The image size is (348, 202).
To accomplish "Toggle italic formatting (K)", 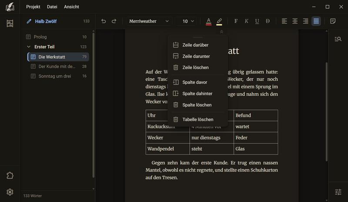I will [246, 21].
